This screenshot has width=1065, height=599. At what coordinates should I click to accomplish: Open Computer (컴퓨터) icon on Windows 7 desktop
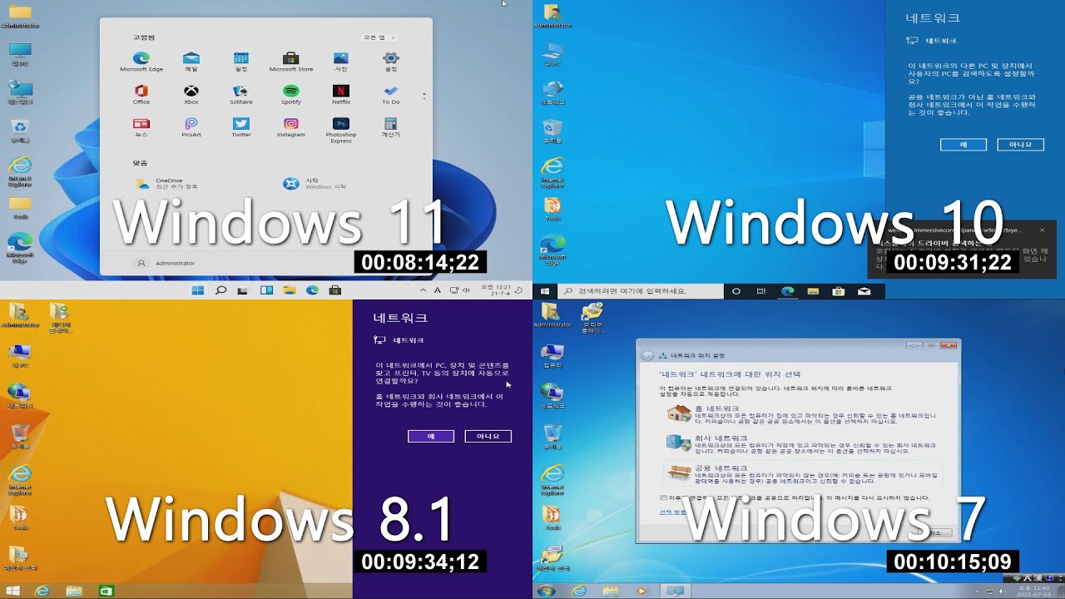(552, 355)
